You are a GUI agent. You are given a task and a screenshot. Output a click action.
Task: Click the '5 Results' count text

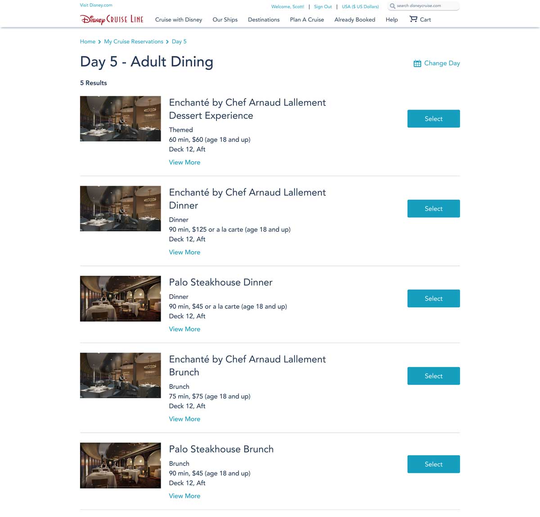[94, 83]
